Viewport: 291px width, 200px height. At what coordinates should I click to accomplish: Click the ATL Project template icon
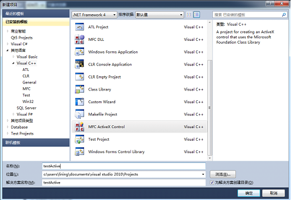click(x=79, y=27)
